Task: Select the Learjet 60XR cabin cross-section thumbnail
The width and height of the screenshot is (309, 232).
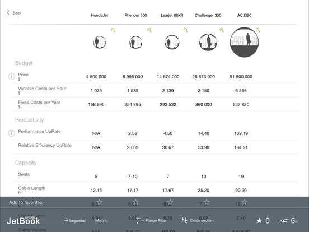Action: point(172,42)
